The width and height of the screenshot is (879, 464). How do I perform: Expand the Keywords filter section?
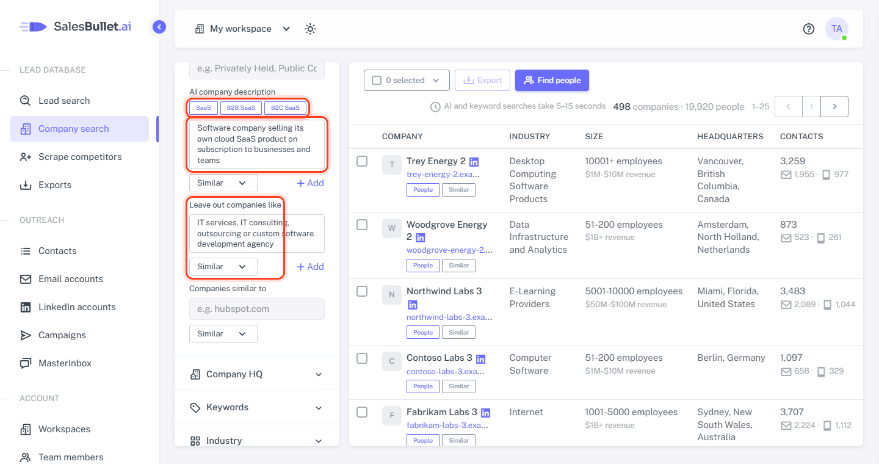click(x=257, y=407)
